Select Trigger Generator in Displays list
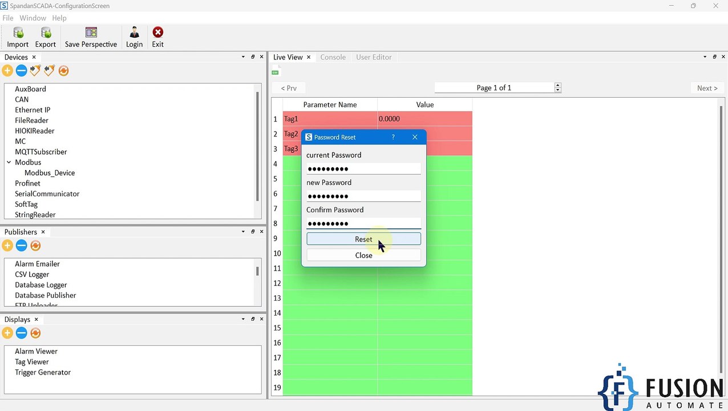 coord(43,372)
